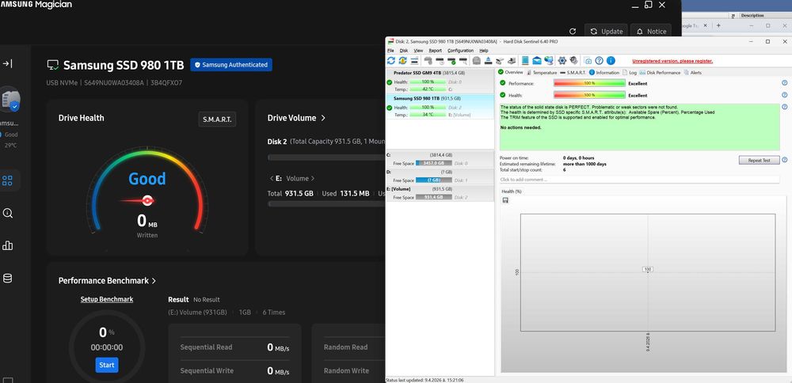Click the disk with clock icon in Hard Disk Sentinel toolbar

(440, 61)
